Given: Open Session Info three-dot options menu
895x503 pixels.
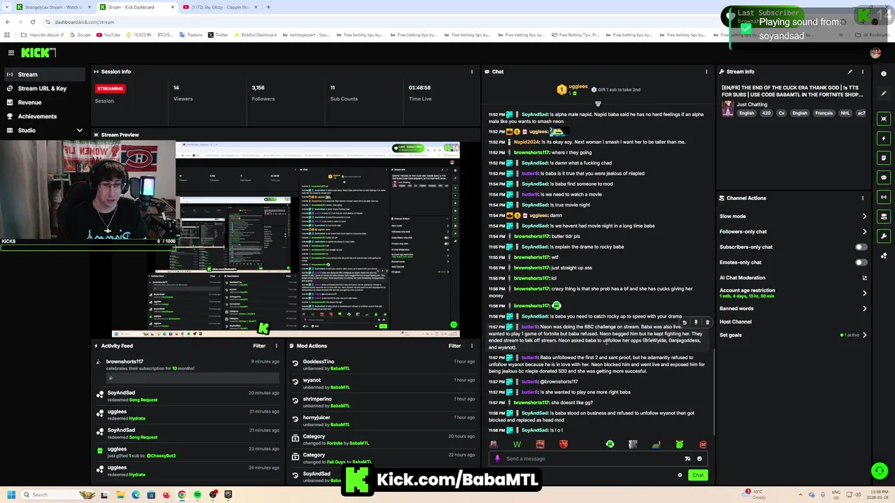Looking at the screenshot, I should [472, 71].
